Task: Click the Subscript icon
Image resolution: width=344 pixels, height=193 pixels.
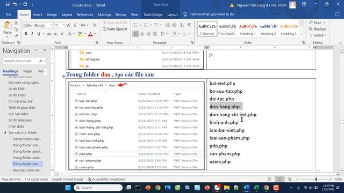Action: [x=56, y=34]
